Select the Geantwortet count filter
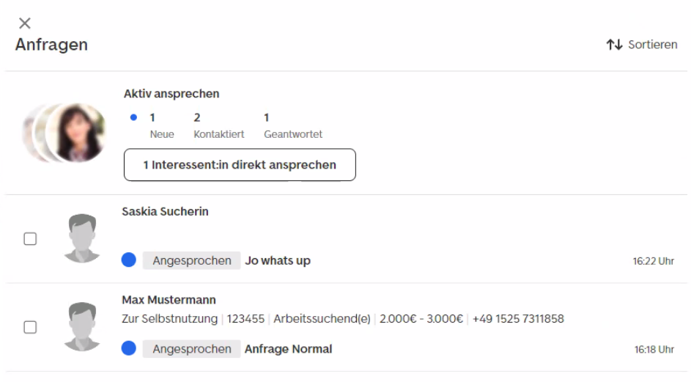Image resolution: width=691 pixels, height=382 pixels. (x=293, y=125)
